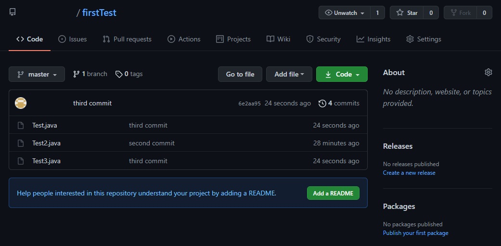The width and height of the screenshot is (501, 246).
Task: Open the 'third commit' message in Test3.java row
Action: (148, 161)
